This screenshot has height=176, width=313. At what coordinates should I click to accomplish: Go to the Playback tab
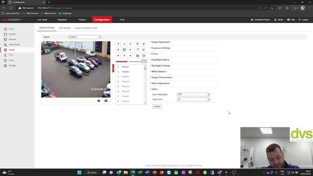62,20
